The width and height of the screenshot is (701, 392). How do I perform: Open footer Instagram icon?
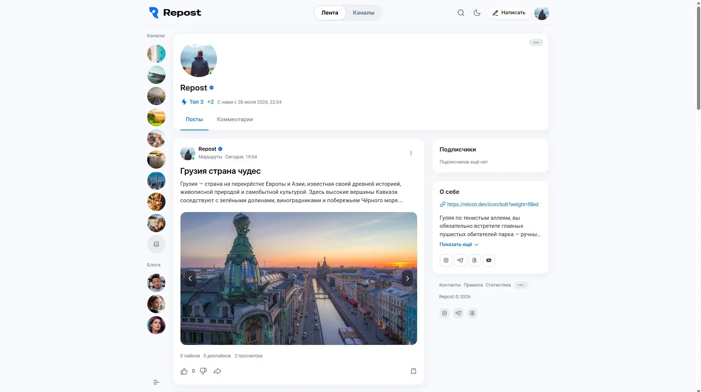click(444, 313)
